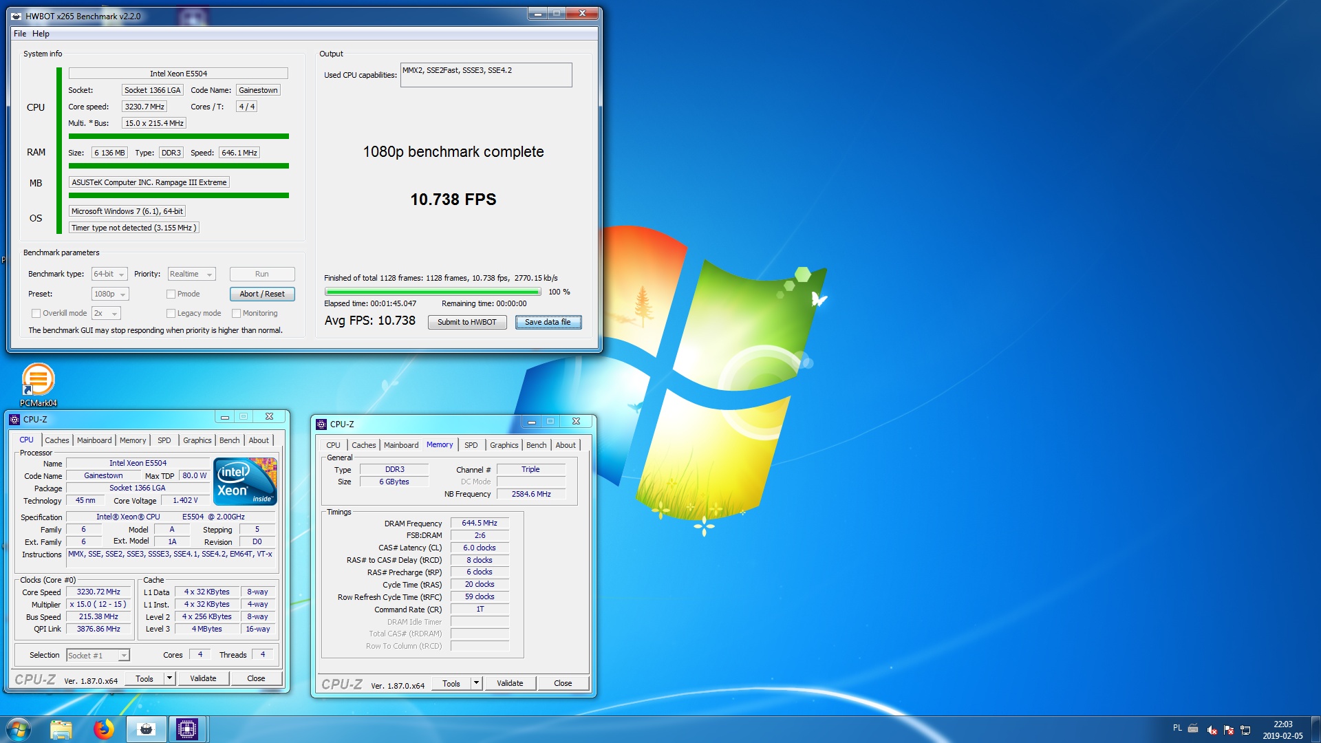1321x743 pixels.
Task: Open the volume tray icon
Action: pyautogui.click(x=1212, y=730)
